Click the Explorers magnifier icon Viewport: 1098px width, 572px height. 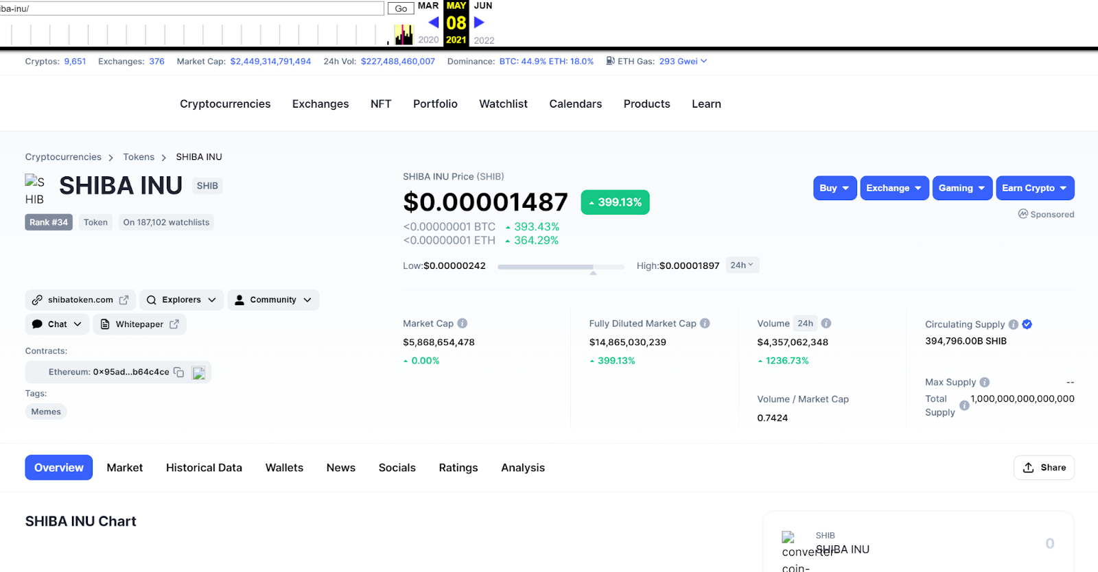pos(152,300)
